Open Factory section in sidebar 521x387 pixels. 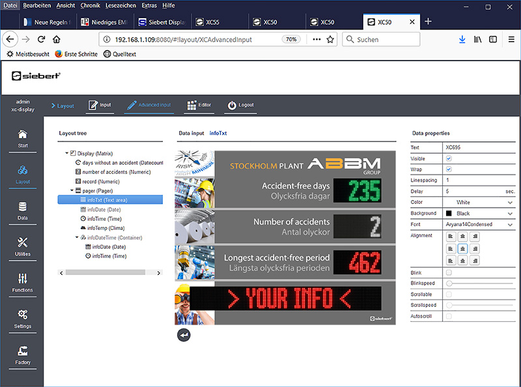click(22, 354)
